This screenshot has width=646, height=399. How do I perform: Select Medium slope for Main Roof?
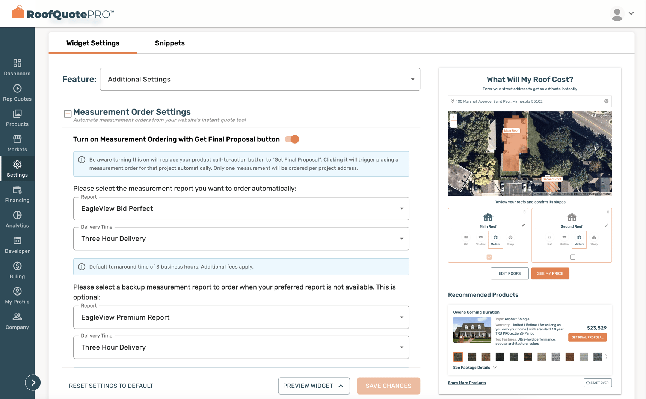[x=495, y=240]
